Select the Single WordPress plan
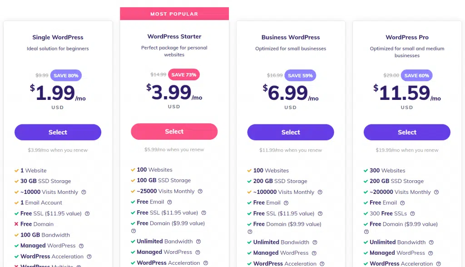Viewport: 465px width, 267px height. pyautogui.click(x=58, y=132)
